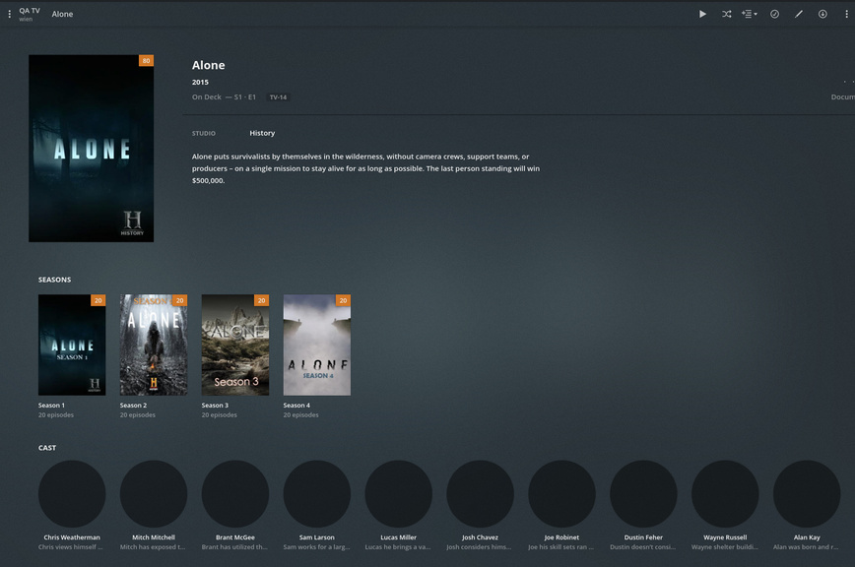Image resolution: width=855 pixels, height=567 pixels.
Task: Select Dustin Feher's cast avatar
Action: click(x=643, y=494)
